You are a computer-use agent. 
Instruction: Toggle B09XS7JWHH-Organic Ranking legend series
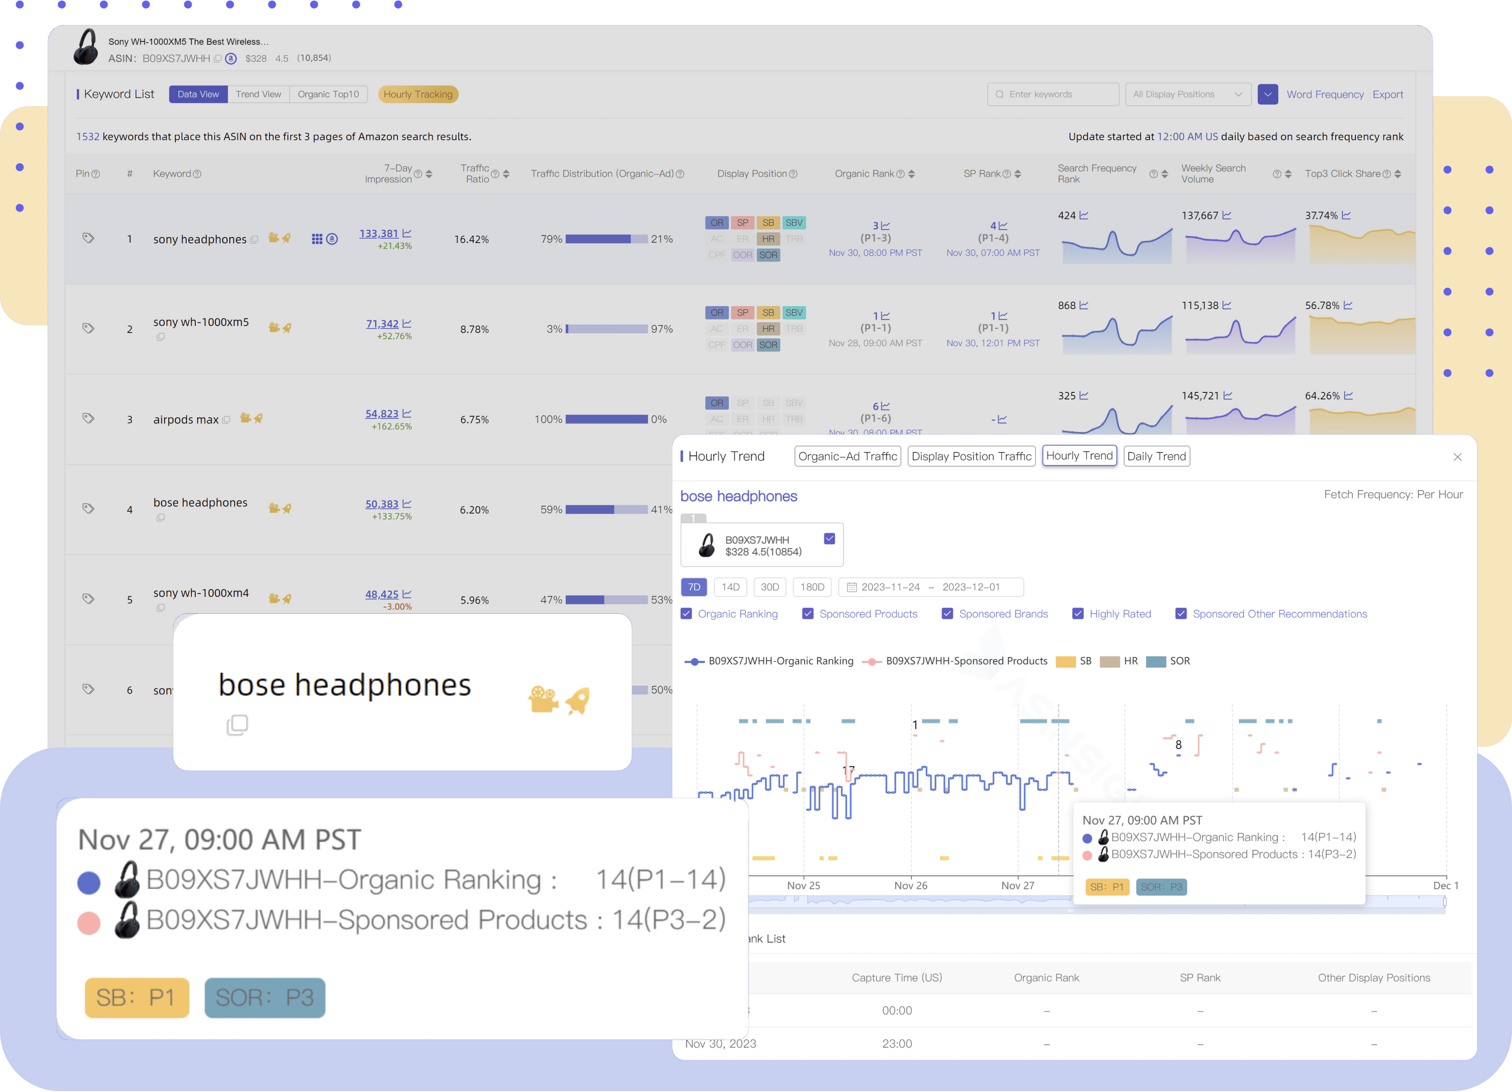point(769,661)
